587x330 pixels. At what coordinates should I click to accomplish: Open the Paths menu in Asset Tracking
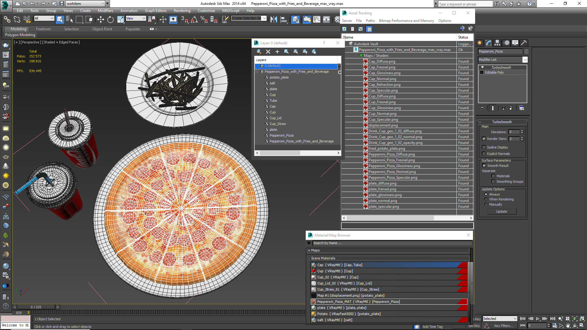(x=370, y=21)
